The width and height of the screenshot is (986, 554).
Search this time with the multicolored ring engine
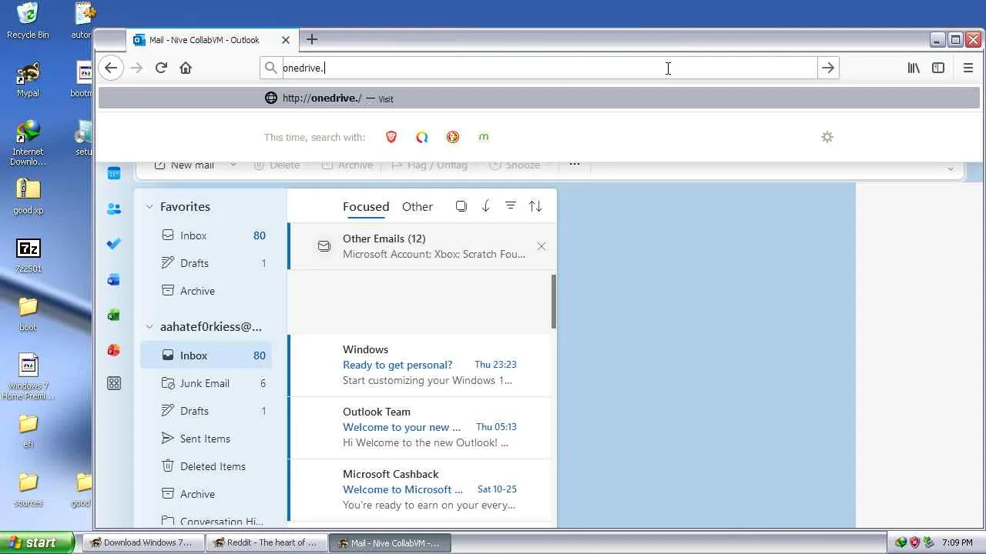point(422,137)
